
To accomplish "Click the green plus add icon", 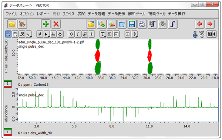I will pos(46,24).
